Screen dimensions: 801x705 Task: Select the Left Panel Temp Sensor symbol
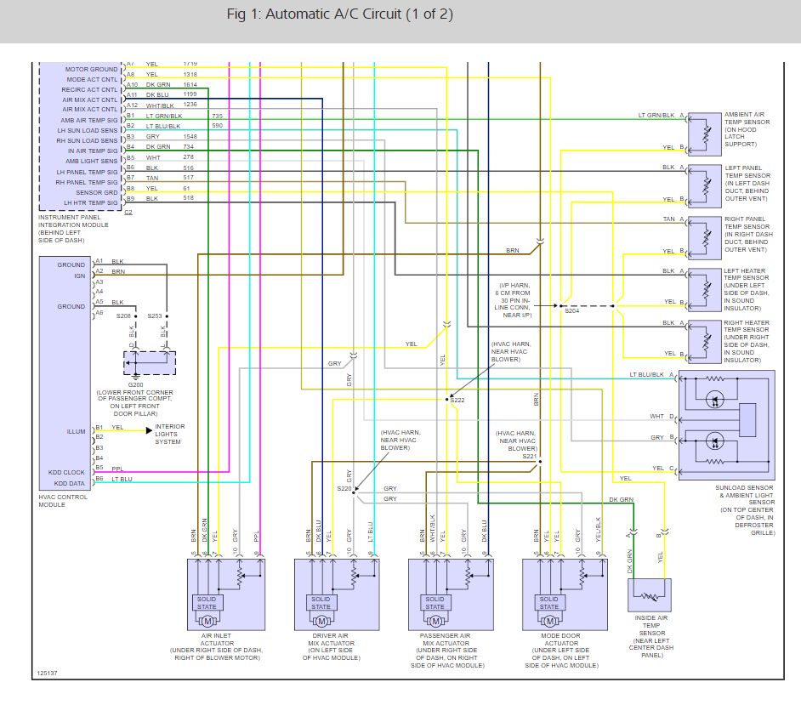704,186
